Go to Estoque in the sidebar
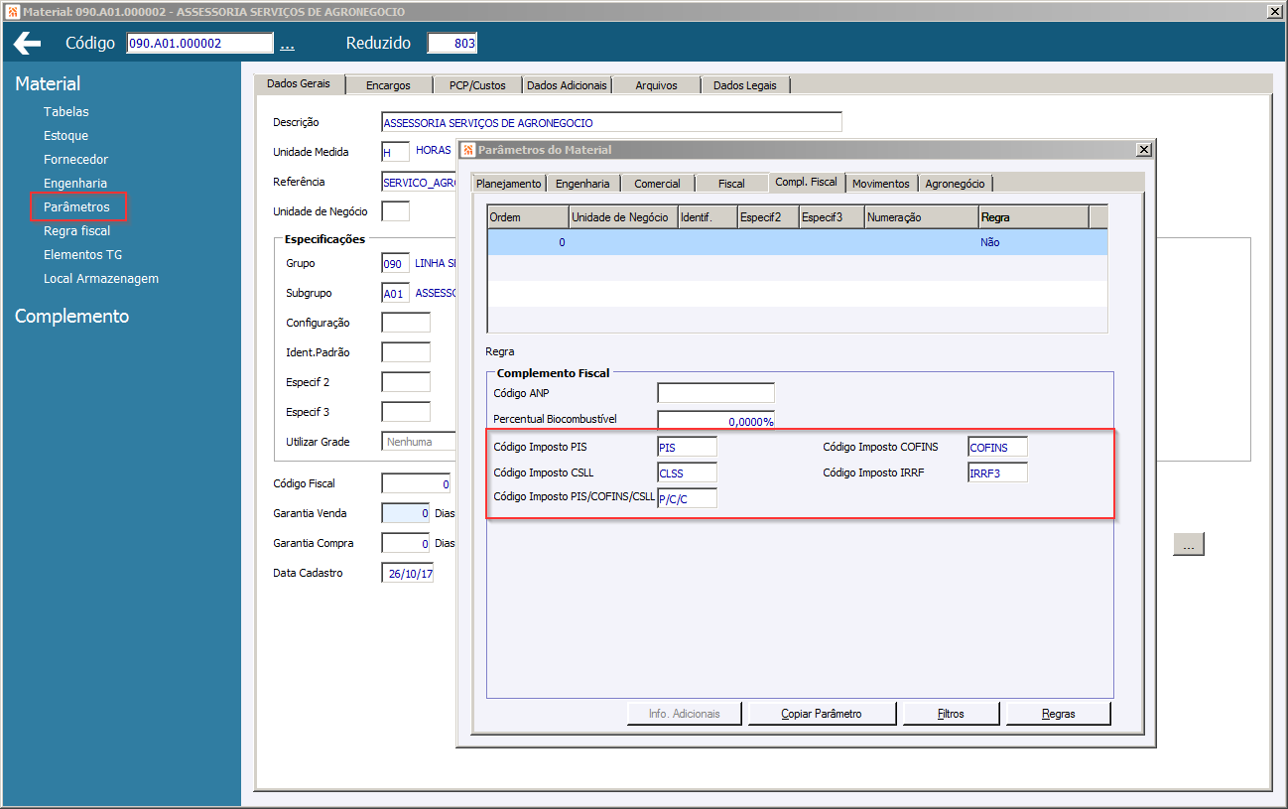 pos(65,136)
